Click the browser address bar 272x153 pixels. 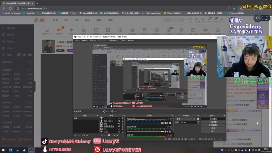click(121, 8)
